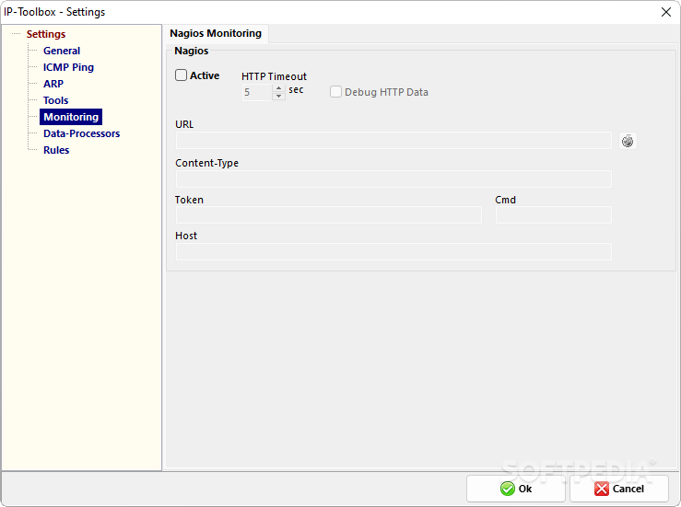Open the Data-Processors settings page

tap(81, 133)
